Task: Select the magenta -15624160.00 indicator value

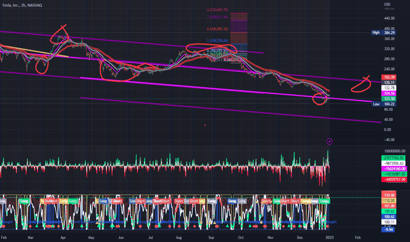Action: click(394, 169)
